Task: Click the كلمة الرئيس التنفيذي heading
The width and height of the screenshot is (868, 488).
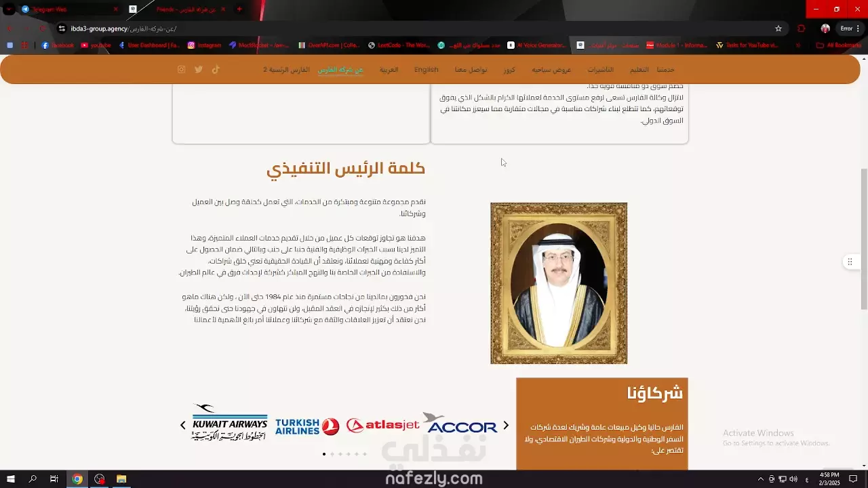Action: [x=346, y=169]
